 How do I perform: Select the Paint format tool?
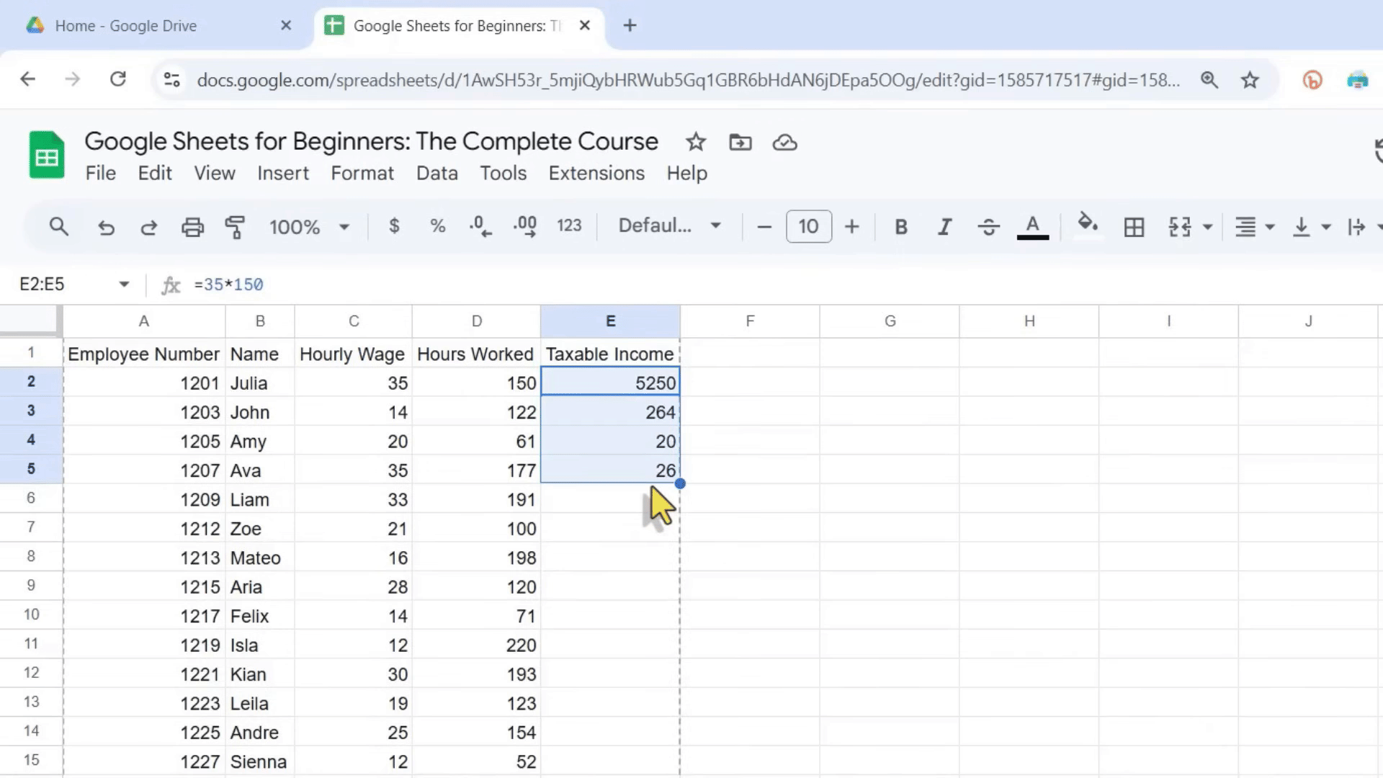(235, 226)
